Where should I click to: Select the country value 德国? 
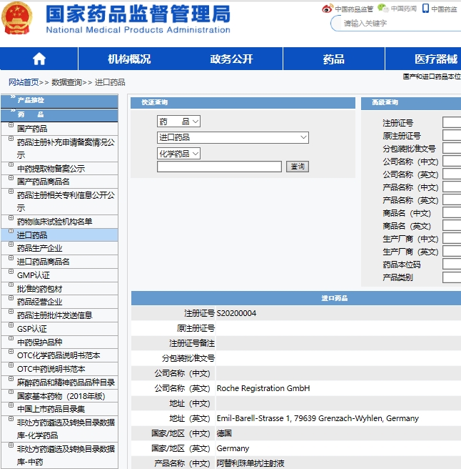point(224,433)
